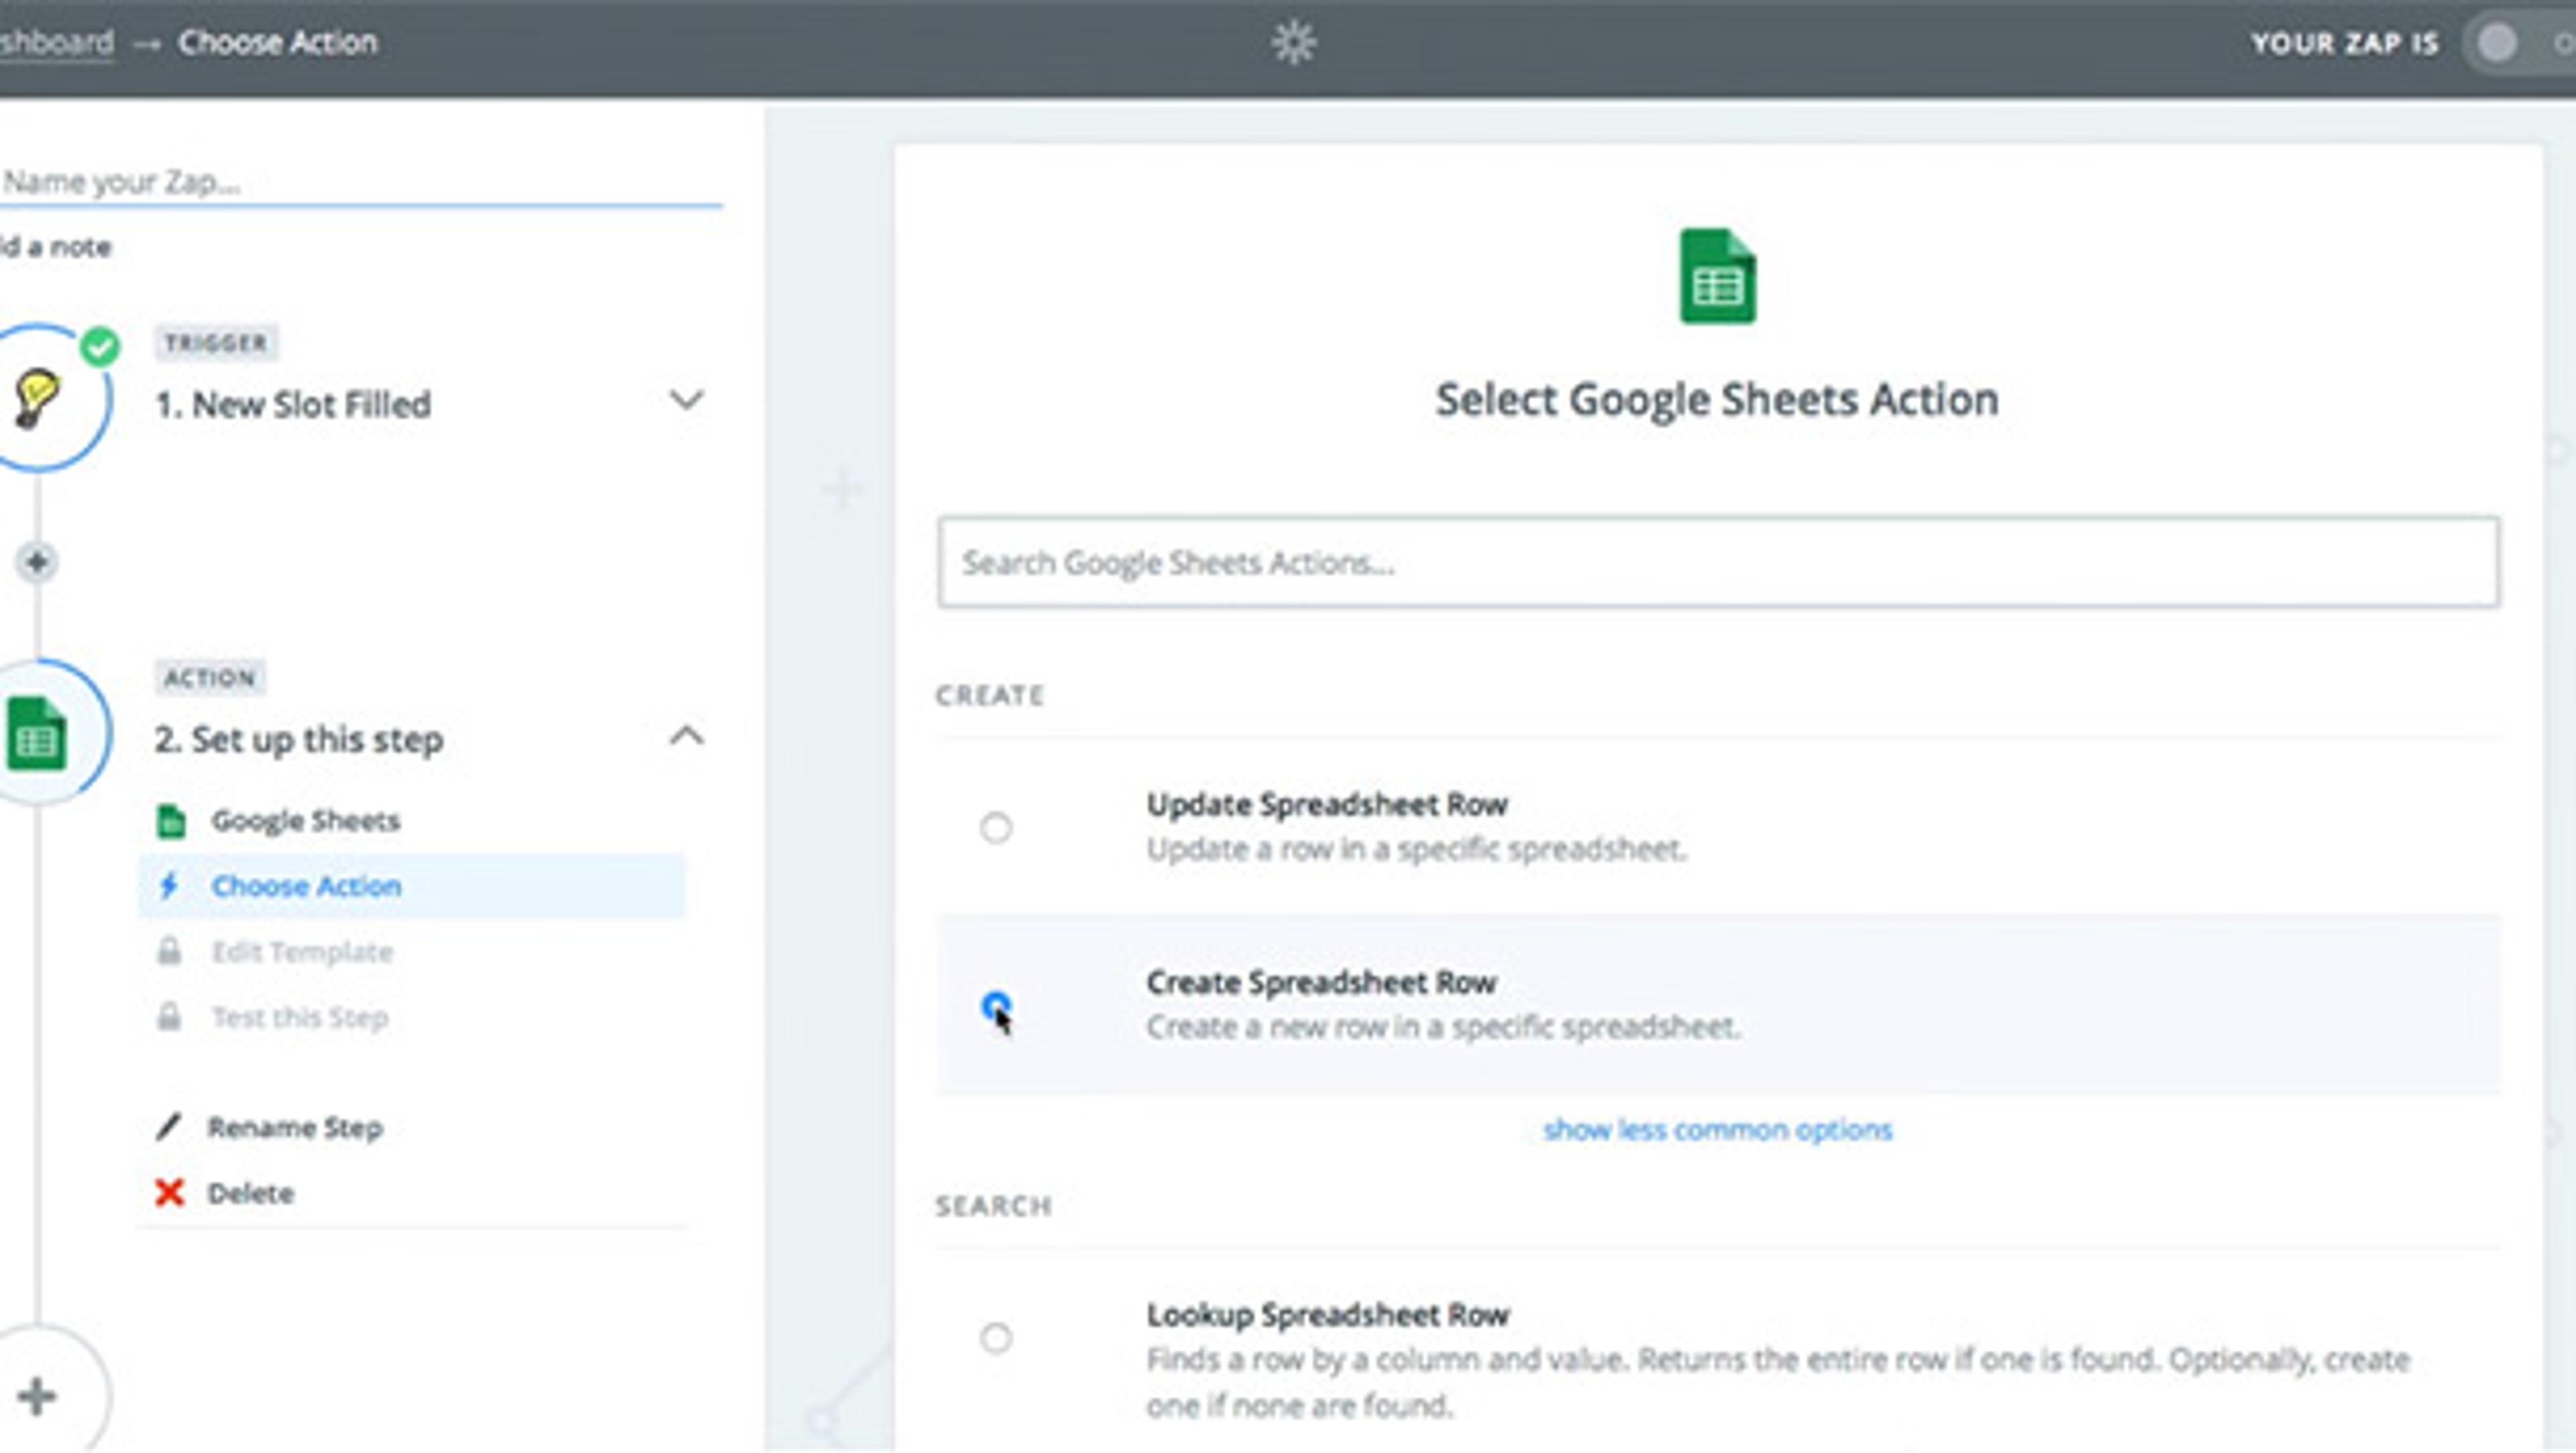This screenshot has height=1453, width=2576.
Task: Click the red X Delete icon
Action: 170,1192
